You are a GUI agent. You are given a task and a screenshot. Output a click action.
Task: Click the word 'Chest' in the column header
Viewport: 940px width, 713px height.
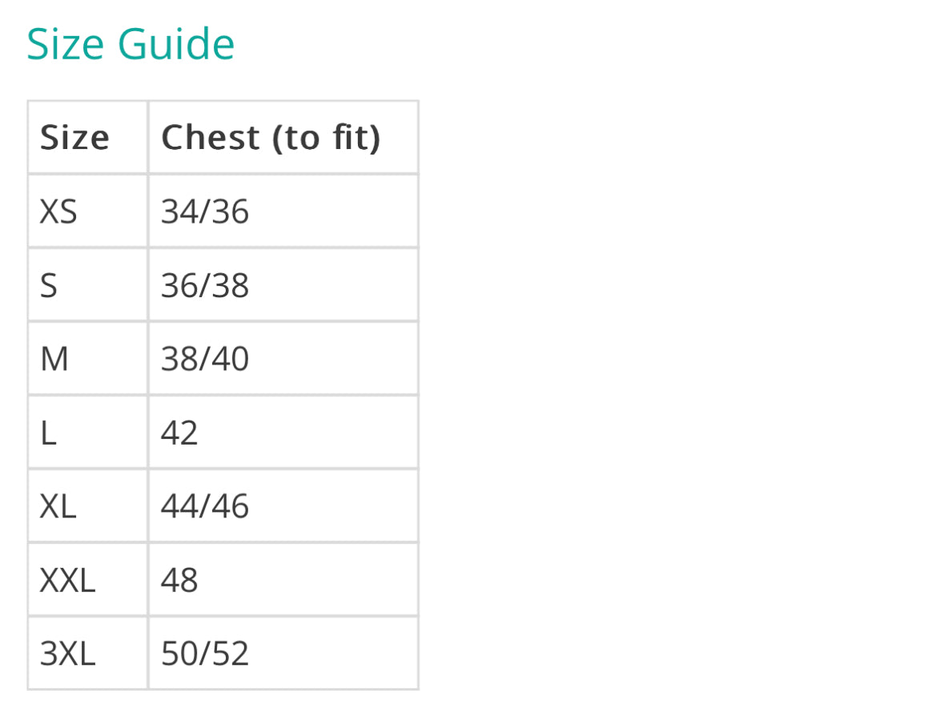pyautogui.click(x=211, y=138)
